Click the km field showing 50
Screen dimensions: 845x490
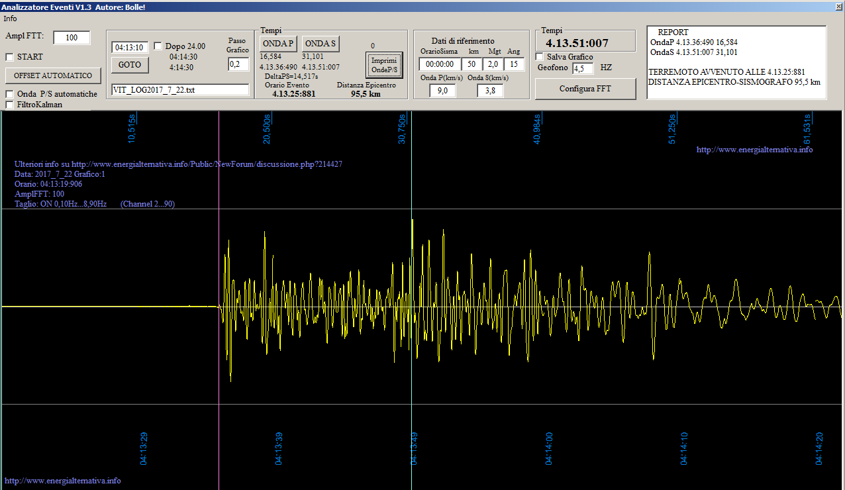pos(472,64)
